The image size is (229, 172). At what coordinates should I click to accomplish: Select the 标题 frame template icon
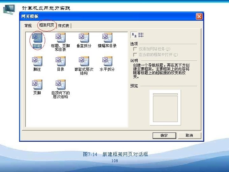tap(37, 38)
